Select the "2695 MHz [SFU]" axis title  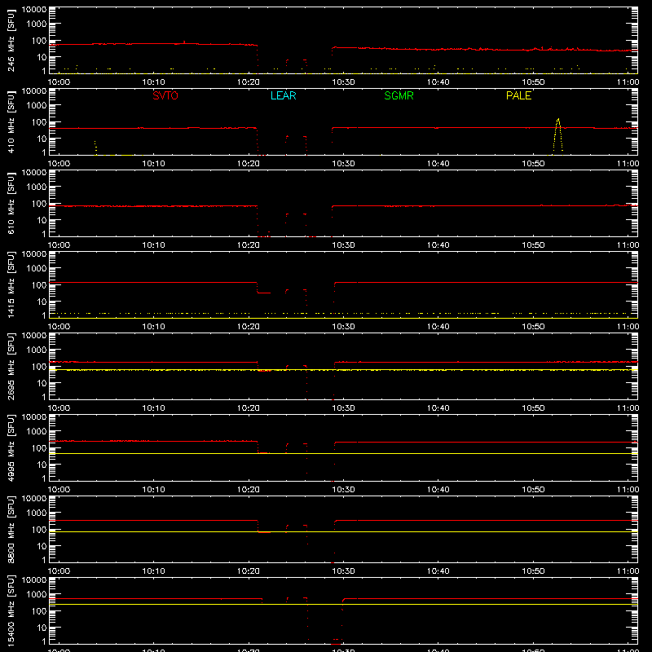click(11, 366)
